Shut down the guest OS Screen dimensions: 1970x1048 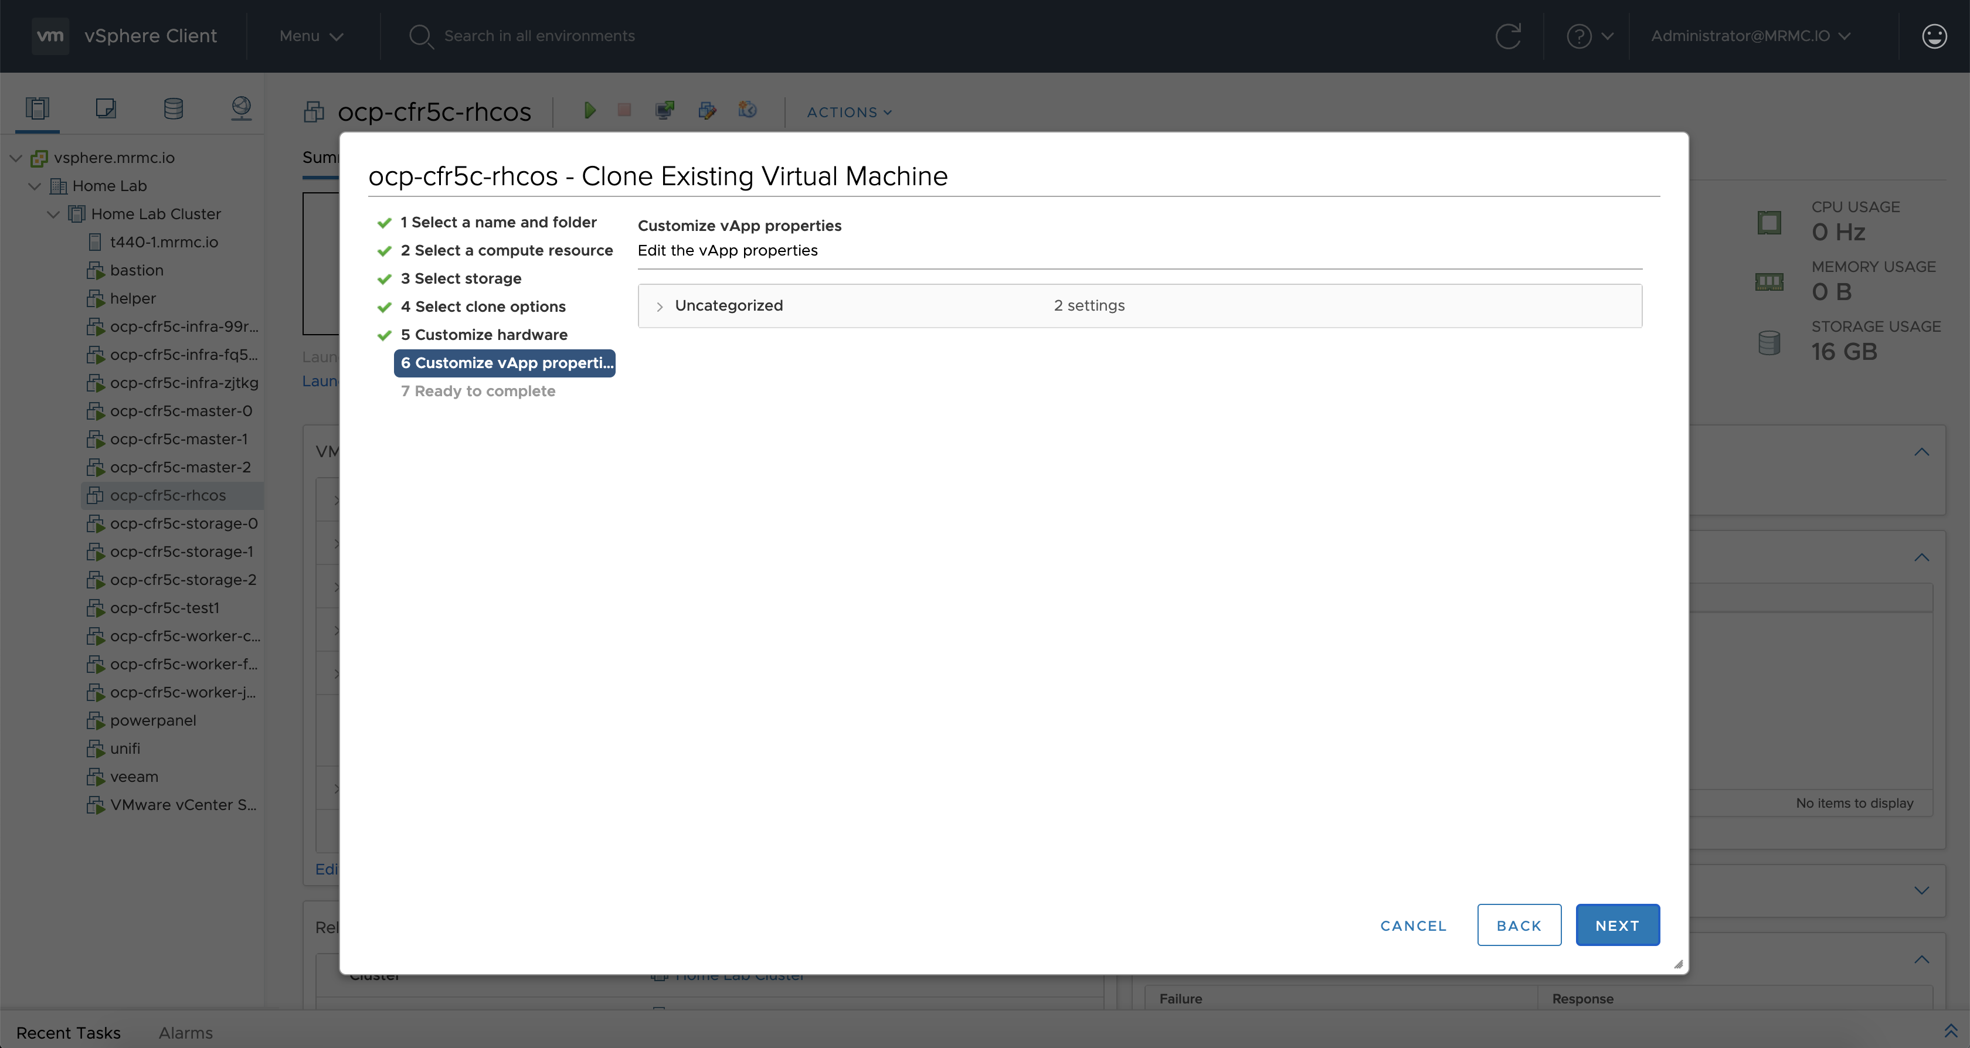tap(624, 111)
